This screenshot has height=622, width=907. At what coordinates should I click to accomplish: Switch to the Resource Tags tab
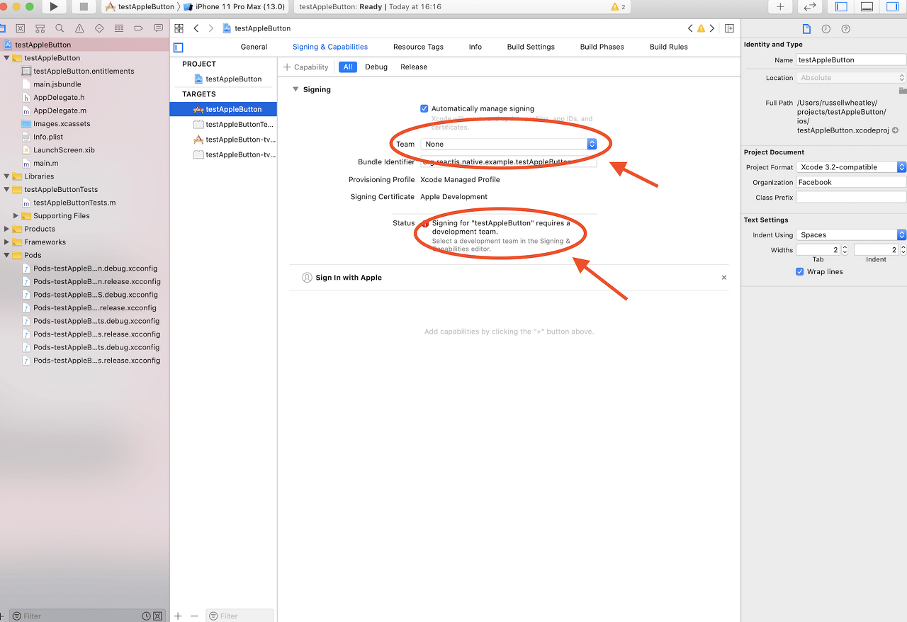pyautogui.click(x=418, y=47)
